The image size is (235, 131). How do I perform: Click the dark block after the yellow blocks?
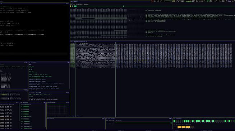(192, 127)
